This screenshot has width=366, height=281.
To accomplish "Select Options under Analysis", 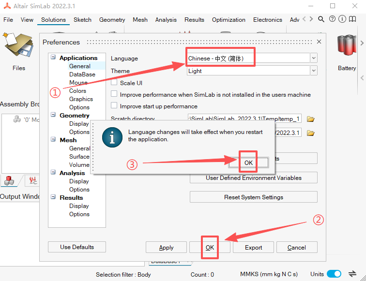I will point(79,190).
